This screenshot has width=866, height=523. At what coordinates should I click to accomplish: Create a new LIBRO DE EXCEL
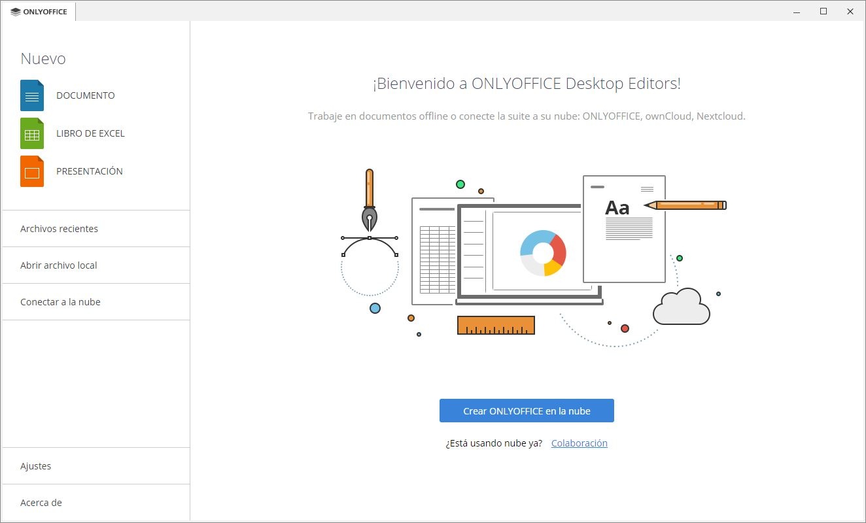pos(90,133)
